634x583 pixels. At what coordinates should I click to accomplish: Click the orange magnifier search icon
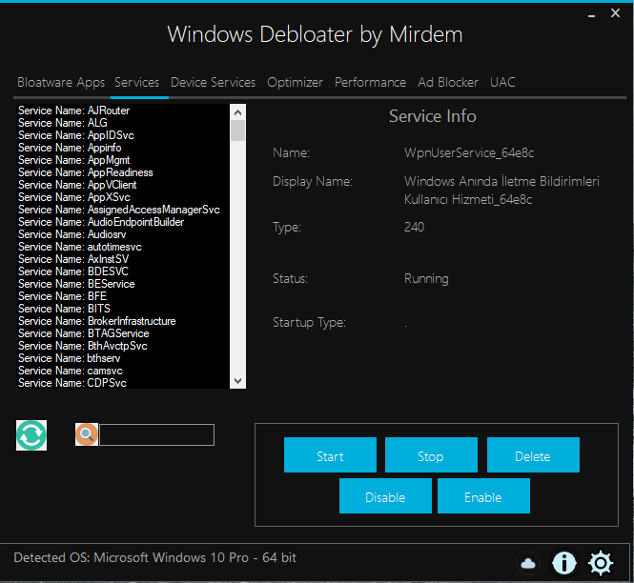click(x=87, y=434)
